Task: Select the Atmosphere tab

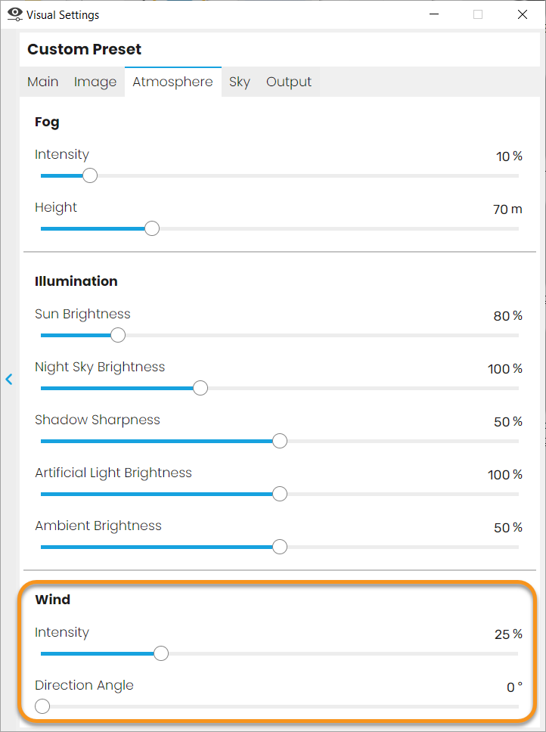Action: (172, 82)
